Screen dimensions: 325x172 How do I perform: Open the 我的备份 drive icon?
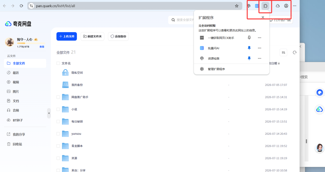pos(65,85)
